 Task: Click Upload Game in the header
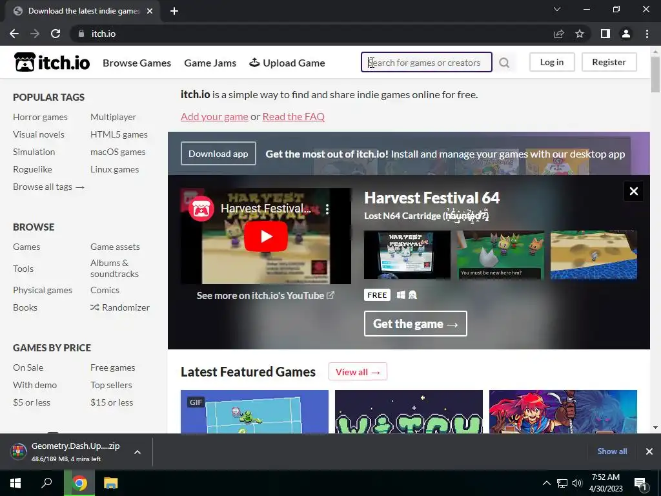[287, 63]
